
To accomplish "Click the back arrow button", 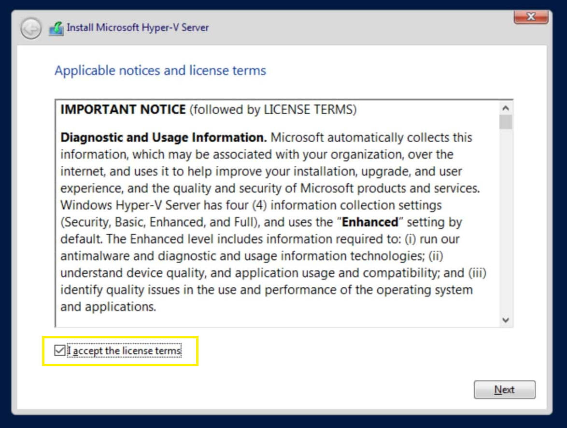I will [x=31, y=28].
